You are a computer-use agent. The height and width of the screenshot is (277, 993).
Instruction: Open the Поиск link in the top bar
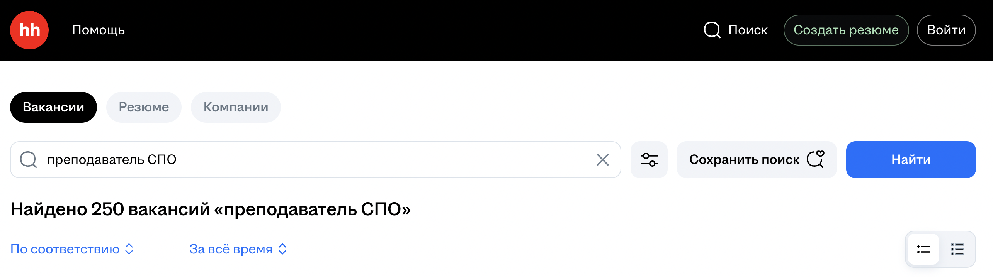pyautogui.click(x=748, y=30)
